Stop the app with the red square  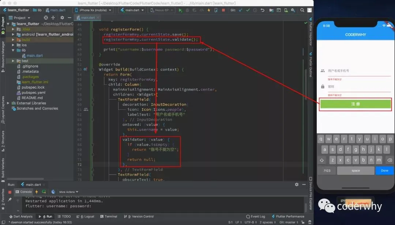223,10
